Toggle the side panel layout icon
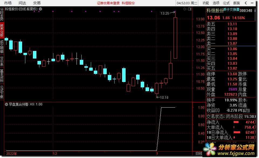Viewport: 259px width, 158px height. (x=190, y=9)
